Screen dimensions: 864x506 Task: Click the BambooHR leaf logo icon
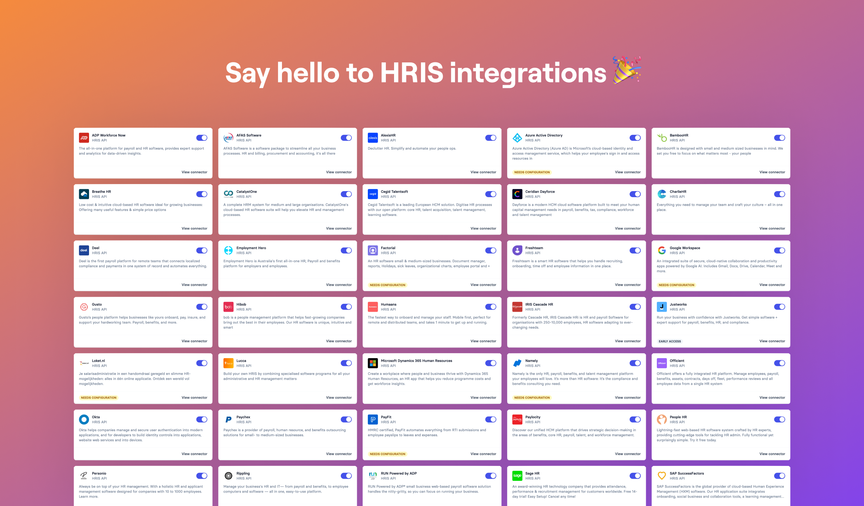coord(662,138)
